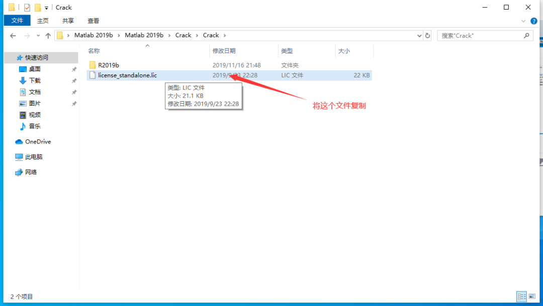
Task: Click the New Folder quick access icon
Action: pos(38,7)
